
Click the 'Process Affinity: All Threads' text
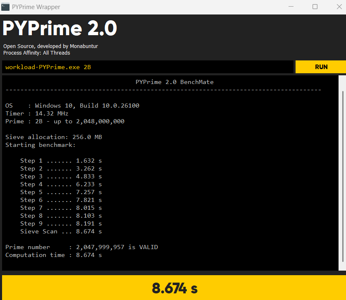click(x=37, y=53)
